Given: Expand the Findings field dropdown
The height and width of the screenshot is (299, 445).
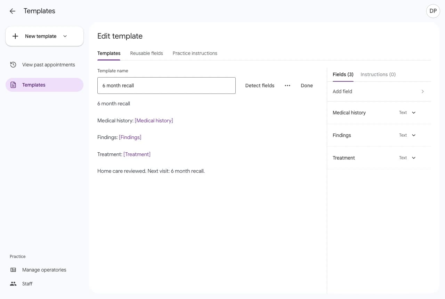Looking at the screenshot, I should point(414,135).
